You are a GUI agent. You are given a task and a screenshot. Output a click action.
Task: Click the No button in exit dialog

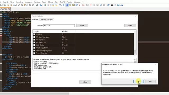click(x=150, y=82)
